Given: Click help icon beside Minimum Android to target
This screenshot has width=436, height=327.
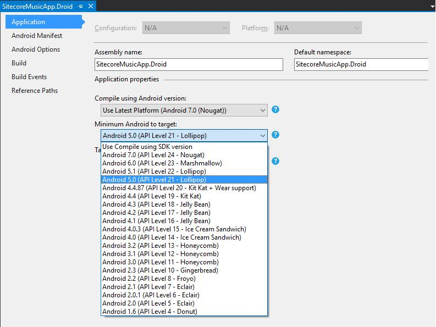Looking at the screenshot, I should tap(275, 135).
